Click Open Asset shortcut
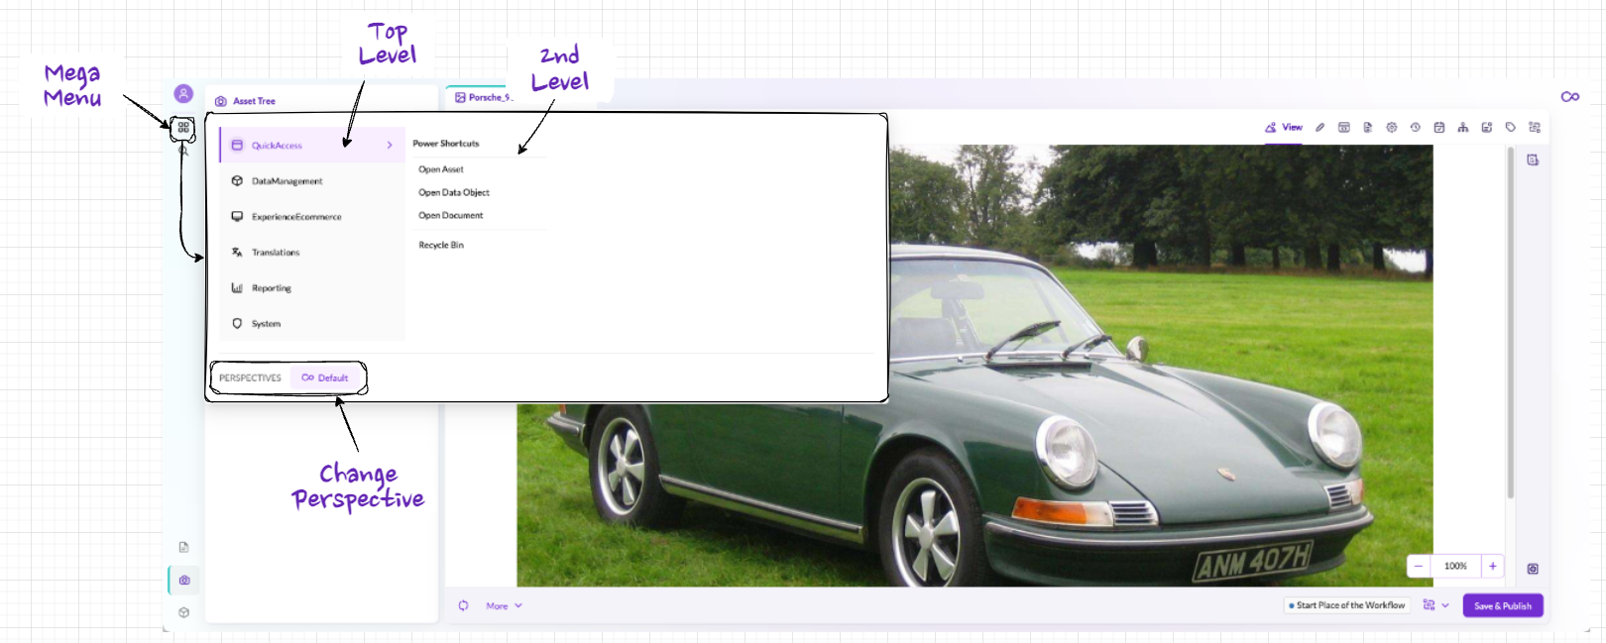Screen dimensions: 1606x643 tap(441, 169)
